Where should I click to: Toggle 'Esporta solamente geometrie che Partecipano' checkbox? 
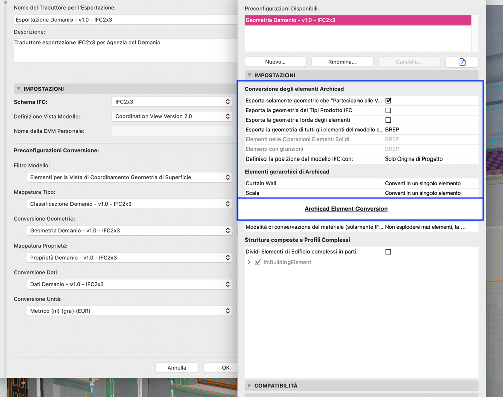point(388,100)
